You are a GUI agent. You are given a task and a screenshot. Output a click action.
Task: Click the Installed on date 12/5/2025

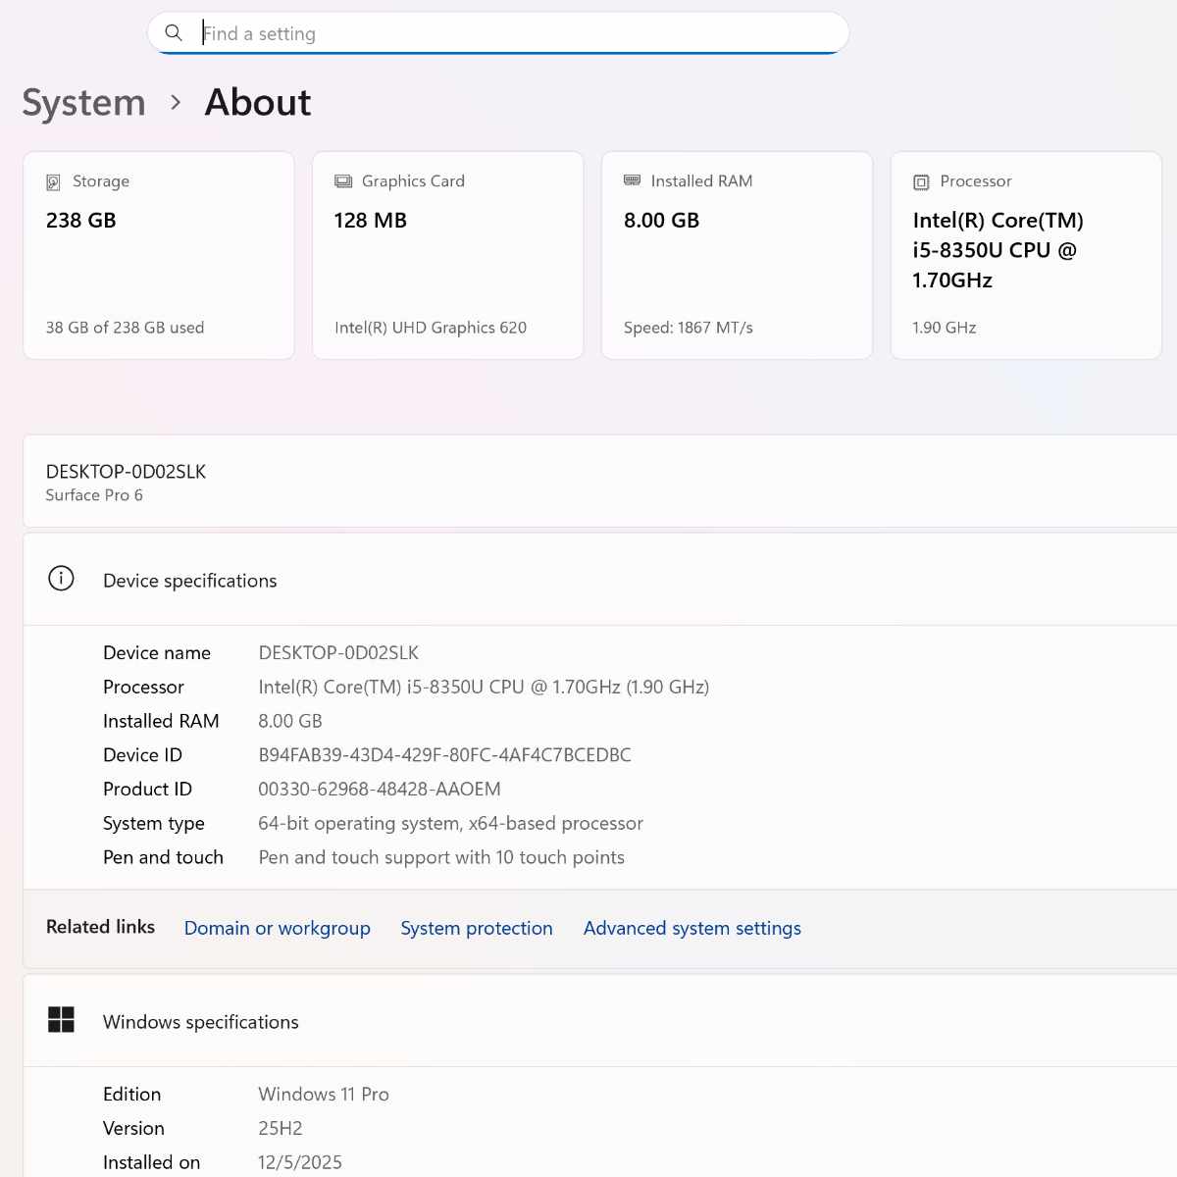(300, 1162)
